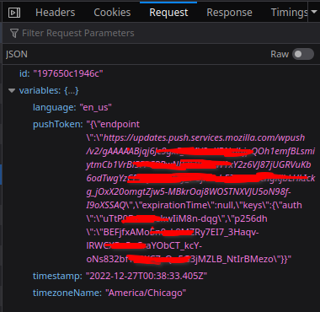Select the timestamp value row
The width and height of the screenshot is (320, 312).
[161, 276]
